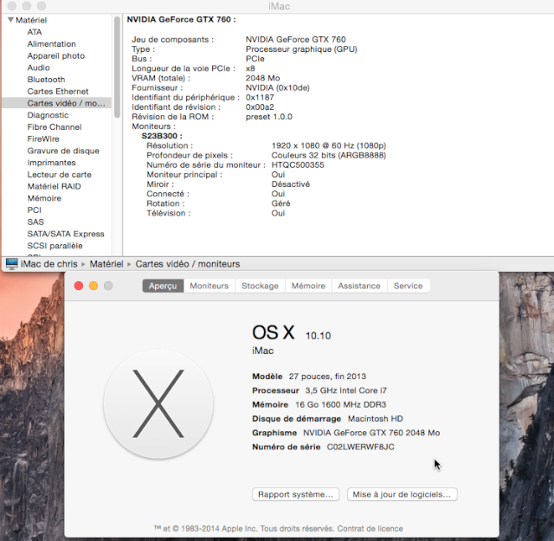The image size is (554, 541).
Task: Minimize the About This Mac window
Action: click(93, 286)
